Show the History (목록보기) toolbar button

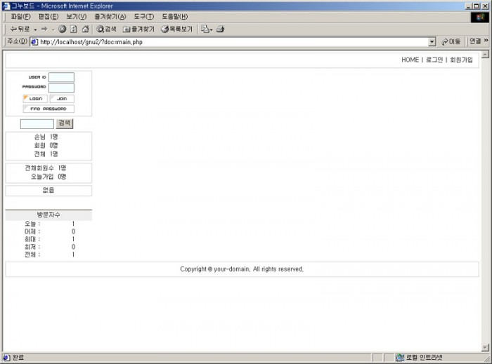click(x=176, y=29)
